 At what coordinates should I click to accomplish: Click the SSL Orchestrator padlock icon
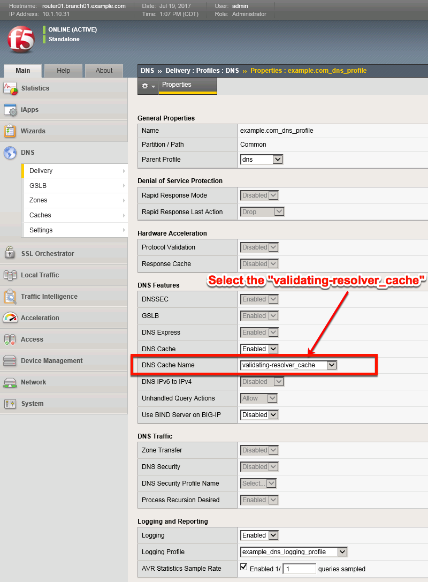pos(10,253)
